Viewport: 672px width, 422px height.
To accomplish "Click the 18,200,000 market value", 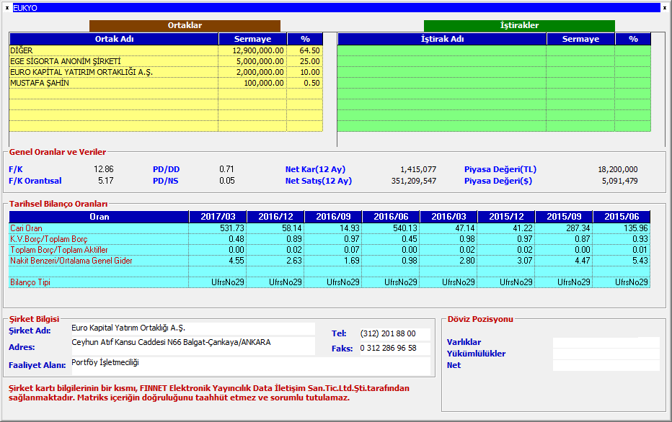I will (x=618, y=169).
